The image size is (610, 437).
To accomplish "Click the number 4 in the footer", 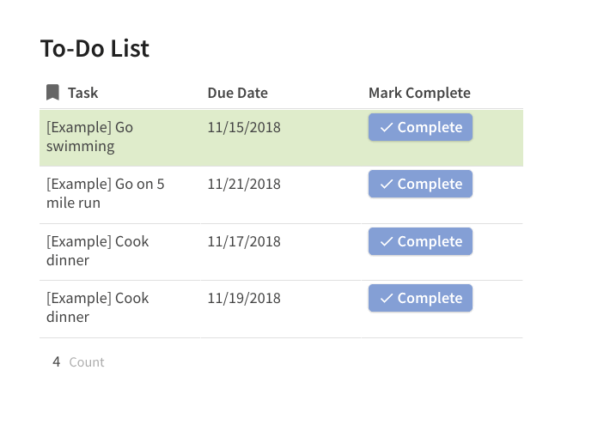I will tap(57, 361).
